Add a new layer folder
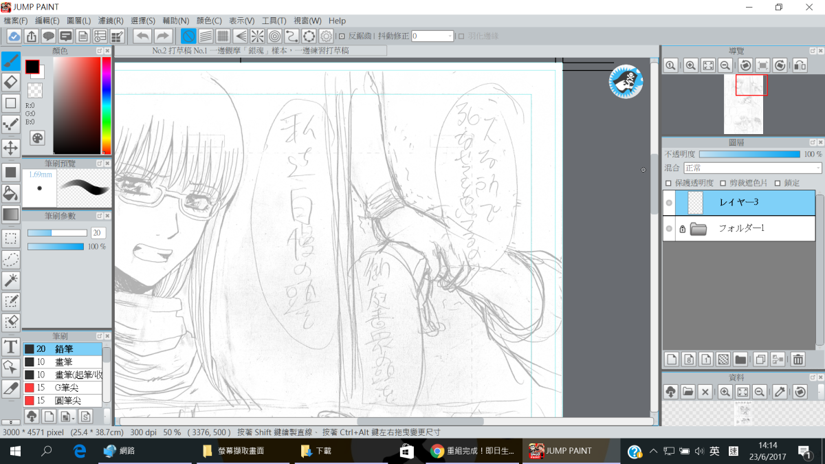The image size is (825, 464). point(740,359)
